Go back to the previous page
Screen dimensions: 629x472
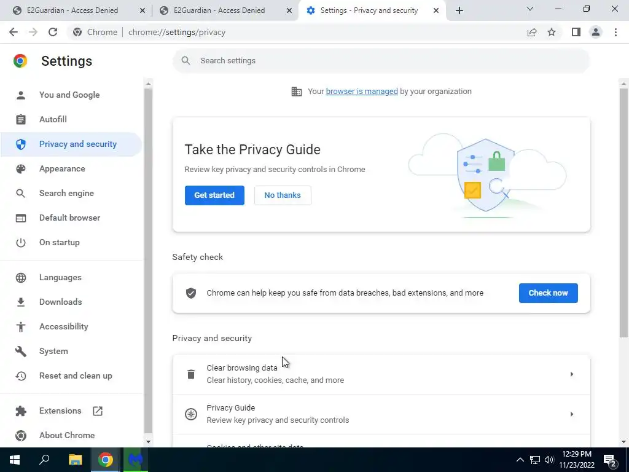[x=14, y=32]
